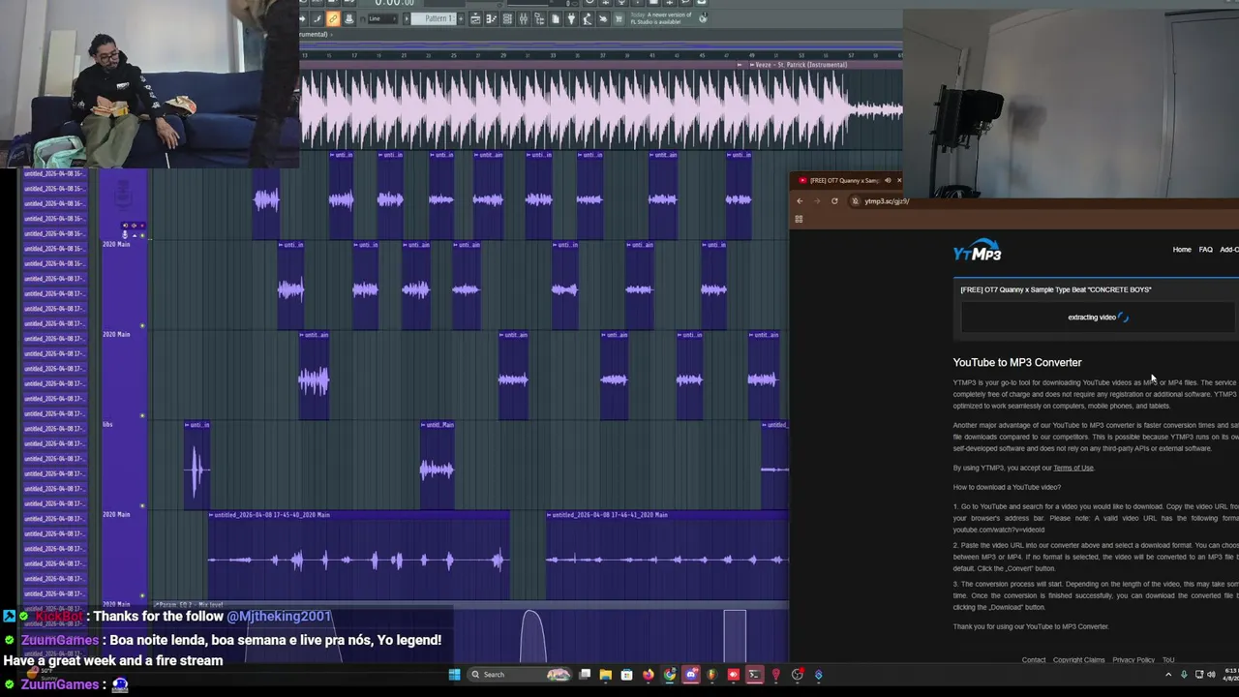1239x697 pixels.
Task: Open the Browser tree icon in FL toolbar
Action: pos(540,18)
